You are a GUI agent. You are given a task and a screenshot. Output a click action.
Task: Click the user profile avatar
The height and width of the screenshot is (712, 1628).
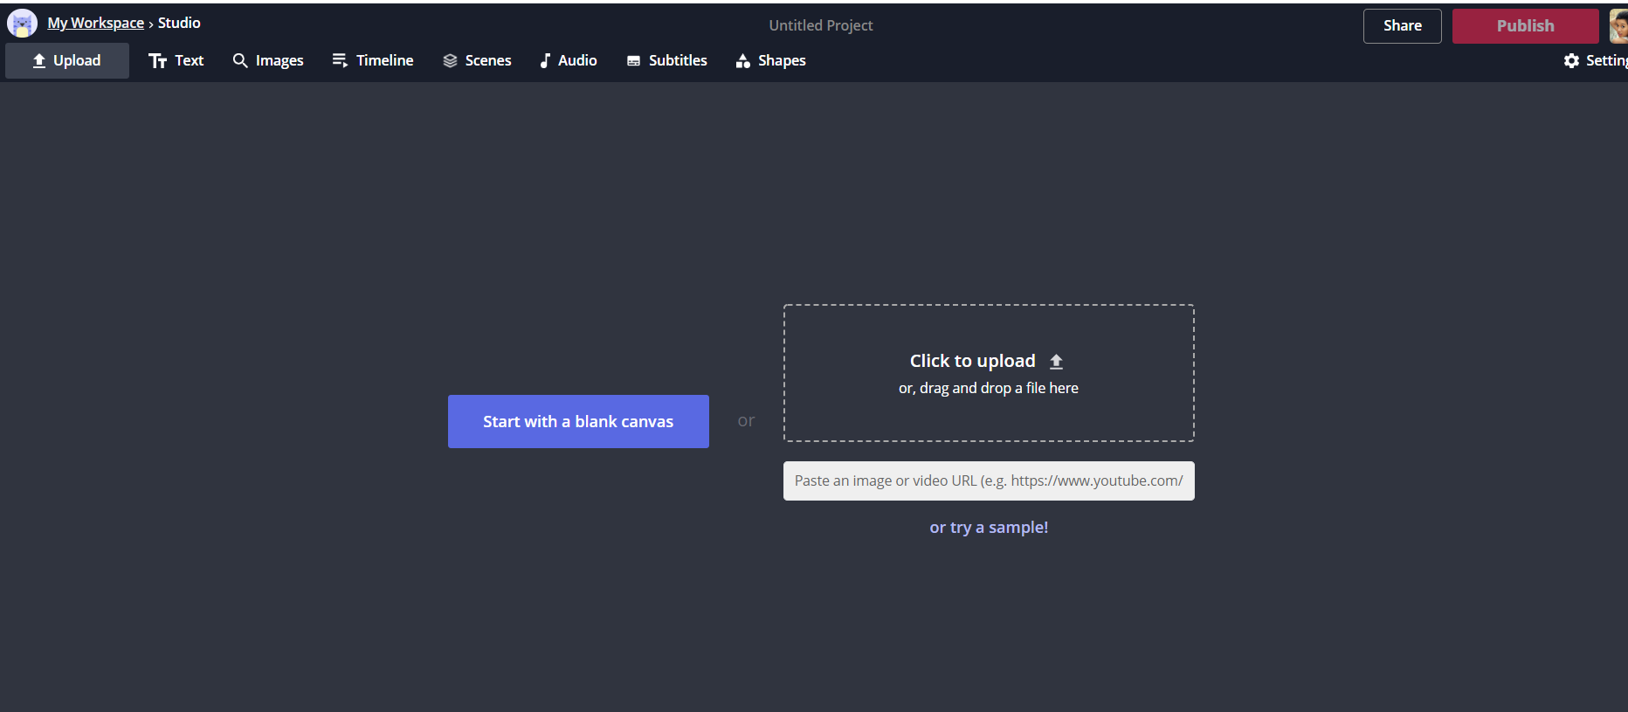click(1618, 26)
